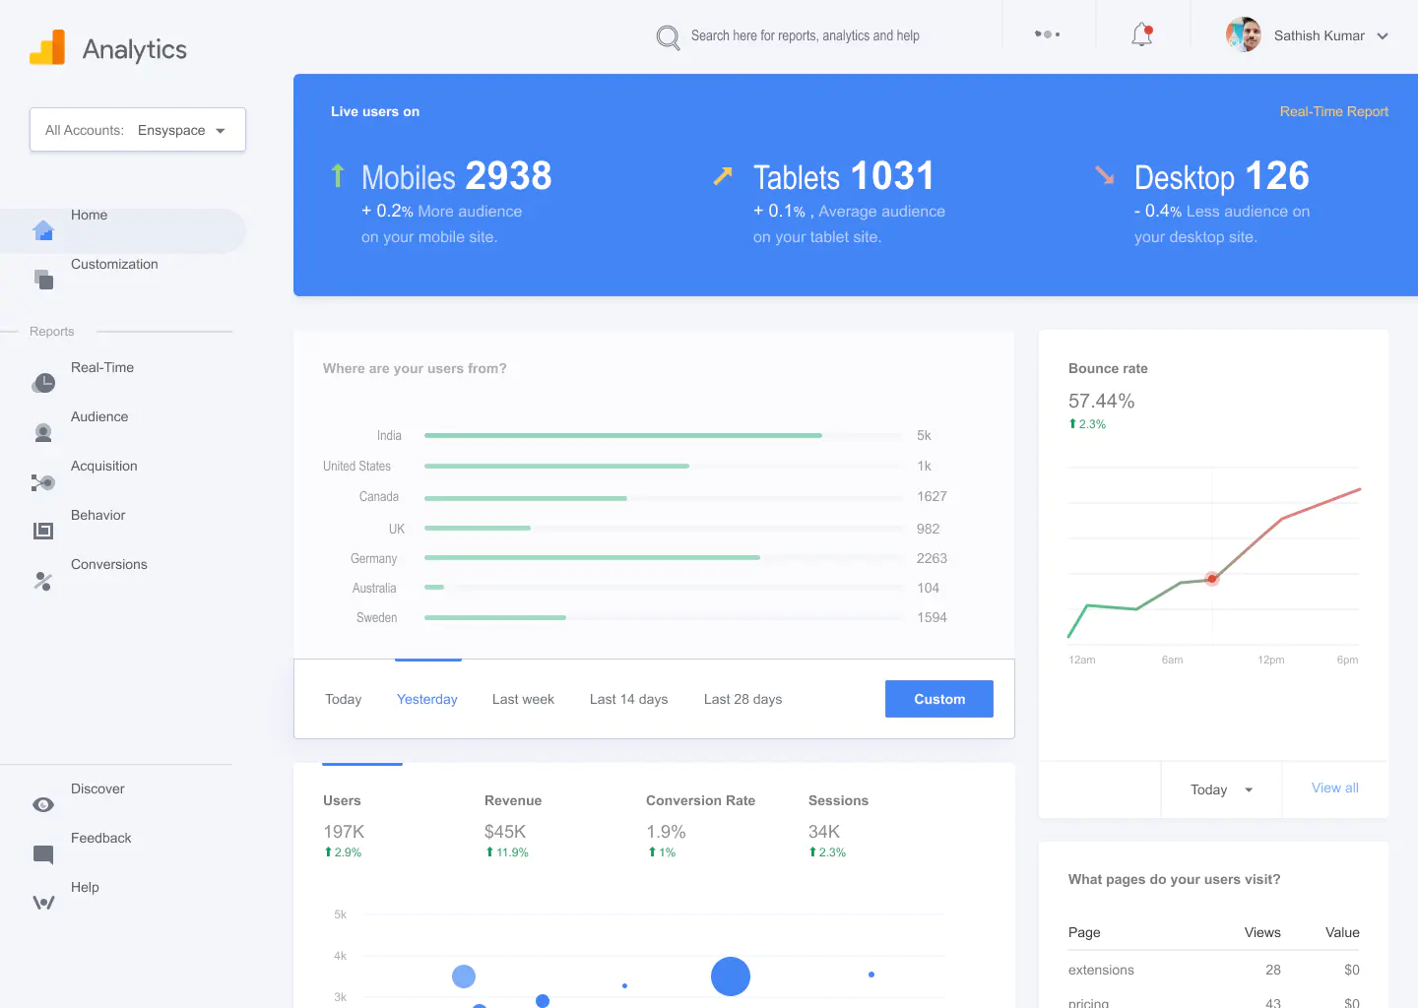
Task: Click the Real-Time clock icon
Action: click(43, 383)
